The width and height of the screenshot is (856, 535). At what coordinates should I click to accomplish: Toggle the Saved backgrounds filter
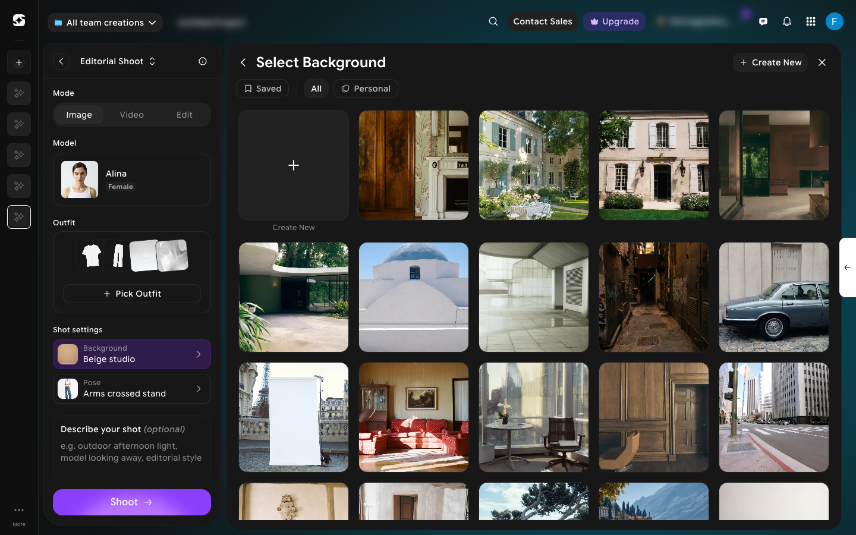(263, 89)
